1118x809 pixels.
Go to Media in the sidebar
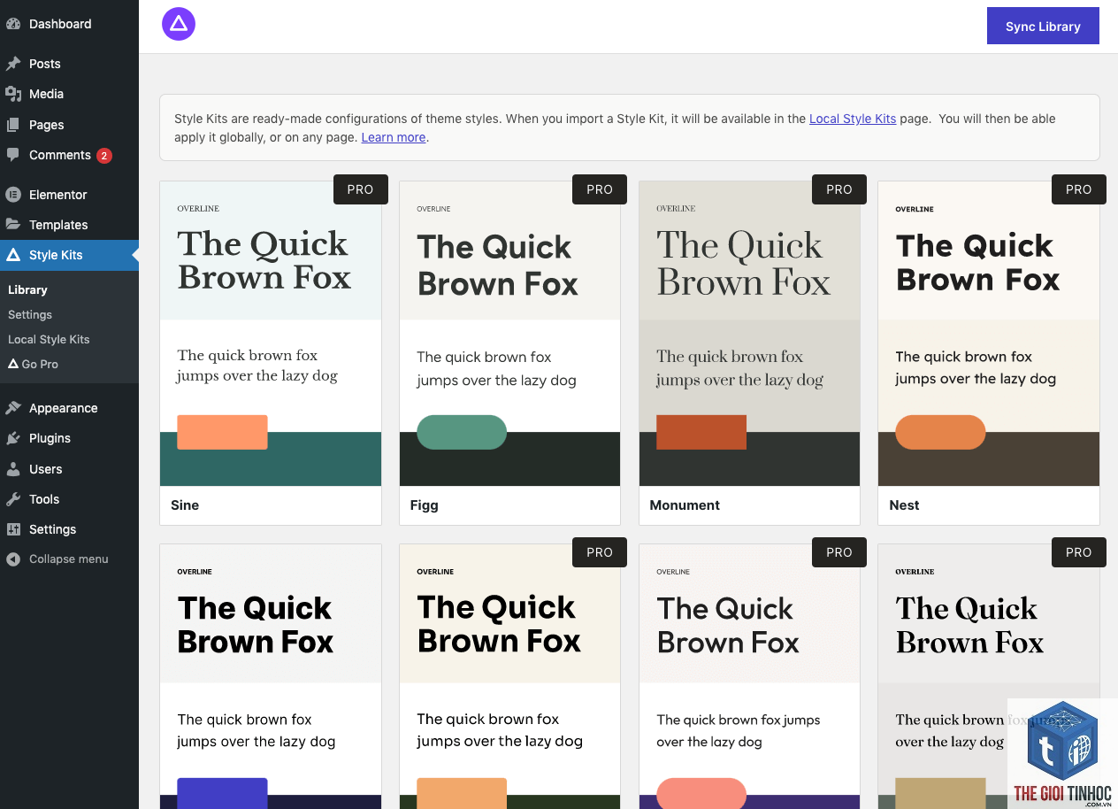pos(69,94)
